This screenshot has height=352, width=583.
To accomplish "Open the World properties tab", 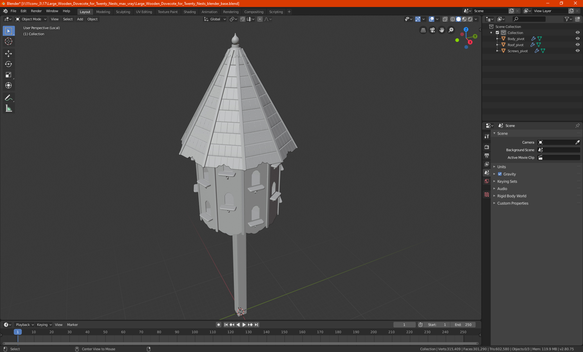I will [x=487, y=181].
